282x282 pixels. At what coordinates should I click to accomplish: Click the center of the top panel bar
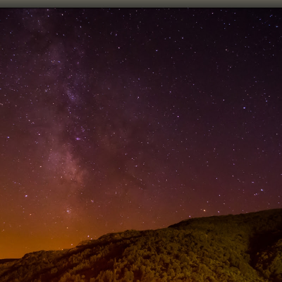click(x=141, y=4)
